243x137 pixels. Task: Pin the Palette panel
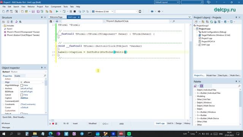pos(236,81)
